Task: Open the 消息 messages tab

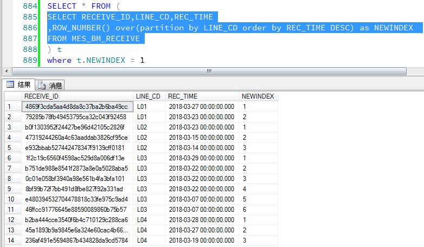Action: click(50, 86)
